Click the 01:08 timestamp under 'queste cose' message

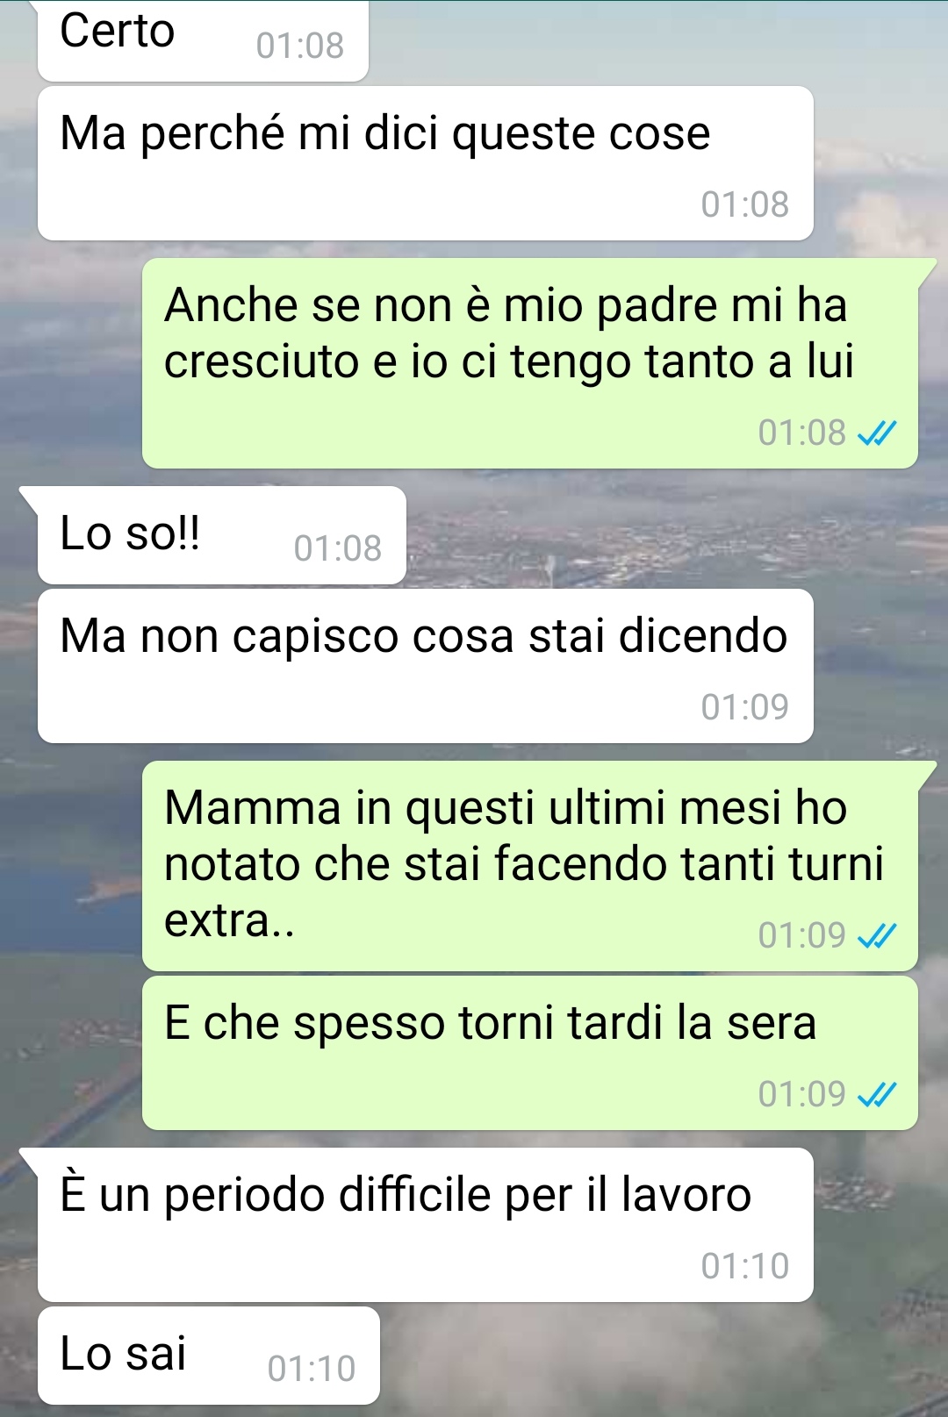tap(745, 204)
